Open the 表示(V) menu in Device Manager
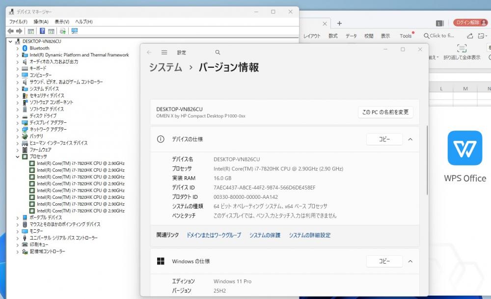The height and width of the screenshot is (299, 491). click(62, 22)
